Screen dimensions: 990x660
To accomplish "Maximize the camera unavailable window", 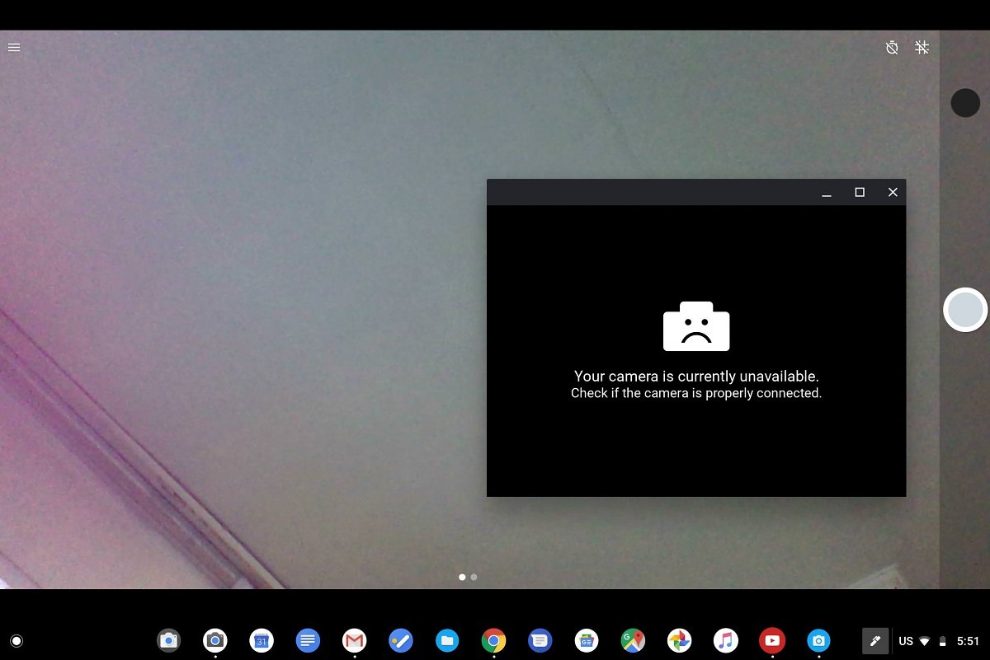I will coord(860,192).
